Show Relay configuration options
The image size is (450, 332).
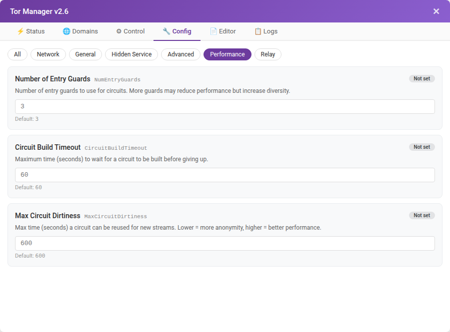click(268, 54)
